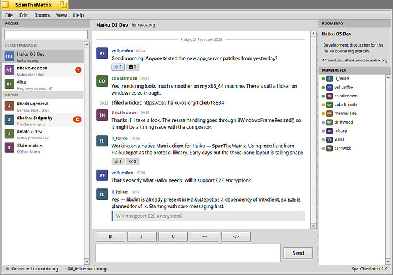Click vellumfox's VF avatar on the 09:14 message
393x275 pixels.
click(x=102, y=53)
